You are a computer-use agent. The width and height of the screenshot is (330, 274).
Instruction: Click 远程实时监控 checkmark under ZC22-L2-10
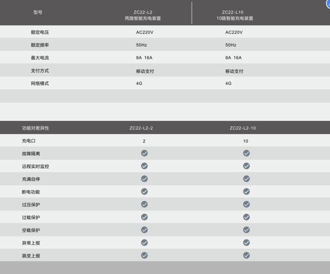[x=246, y=166]
